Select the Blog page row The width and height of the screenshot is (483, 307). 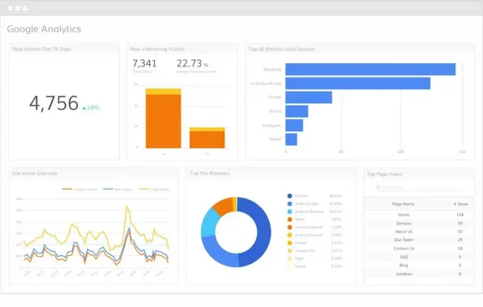point(419,265)
